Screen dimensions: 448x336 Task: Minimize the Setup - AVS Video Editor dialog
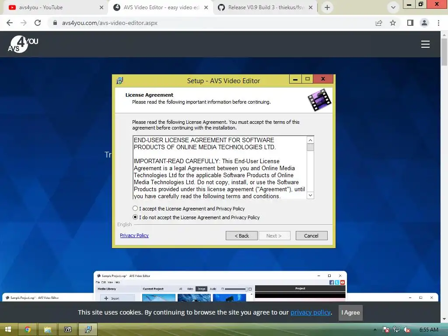tap(295, 79)
